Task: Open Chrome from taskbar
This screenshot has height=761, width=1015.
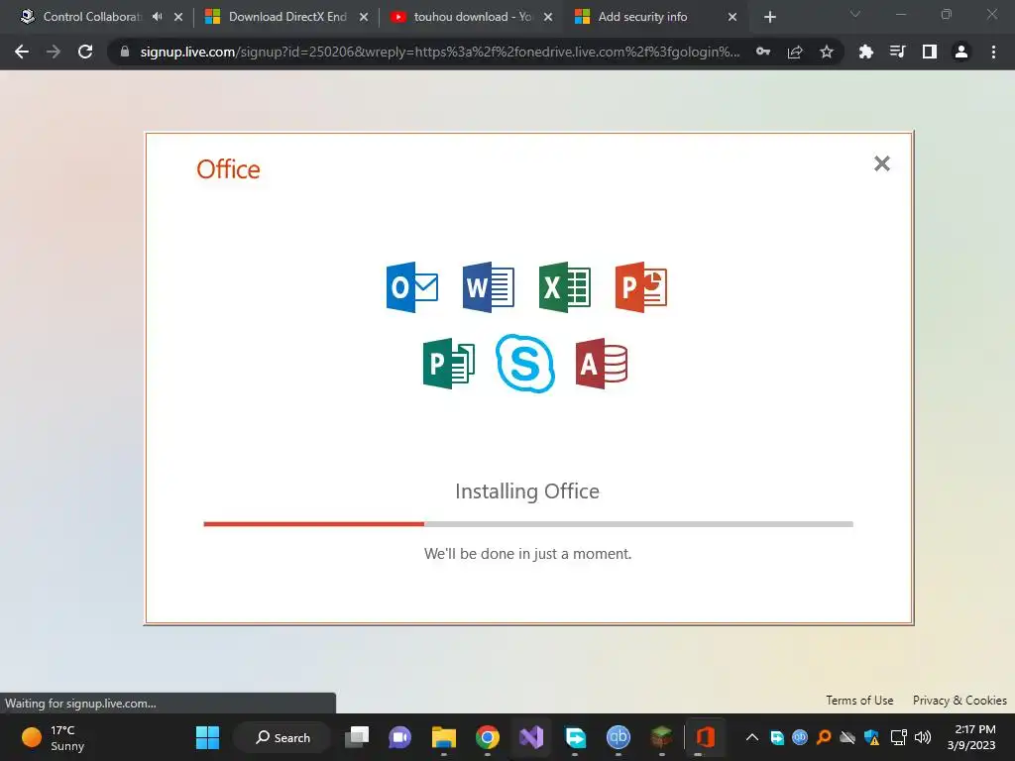Action: pos(488,737)
